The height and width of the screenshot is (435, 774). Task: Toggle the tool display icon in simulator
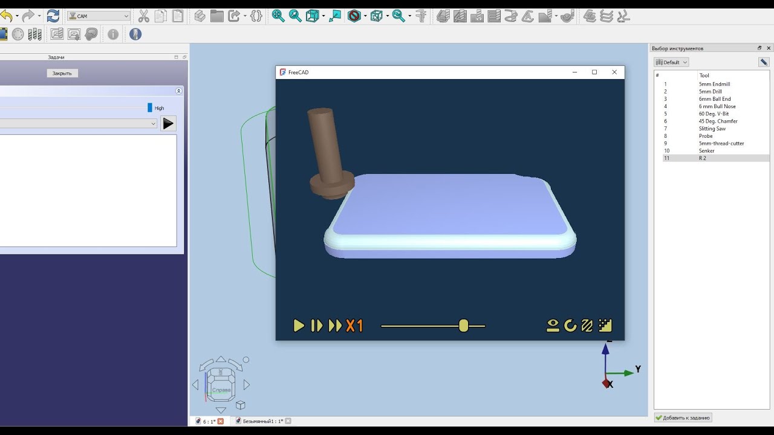click(x=553, y=326)
